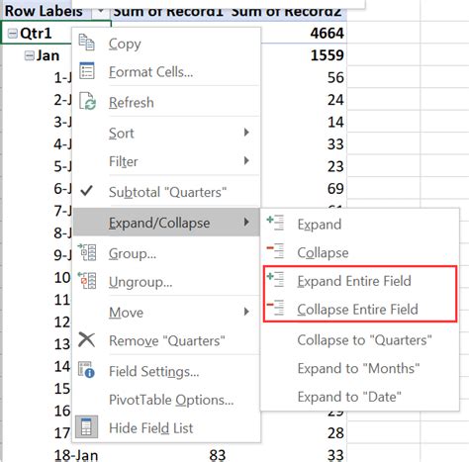
Task: Click the Ungroup icon
Action: [x=87, y=281]
